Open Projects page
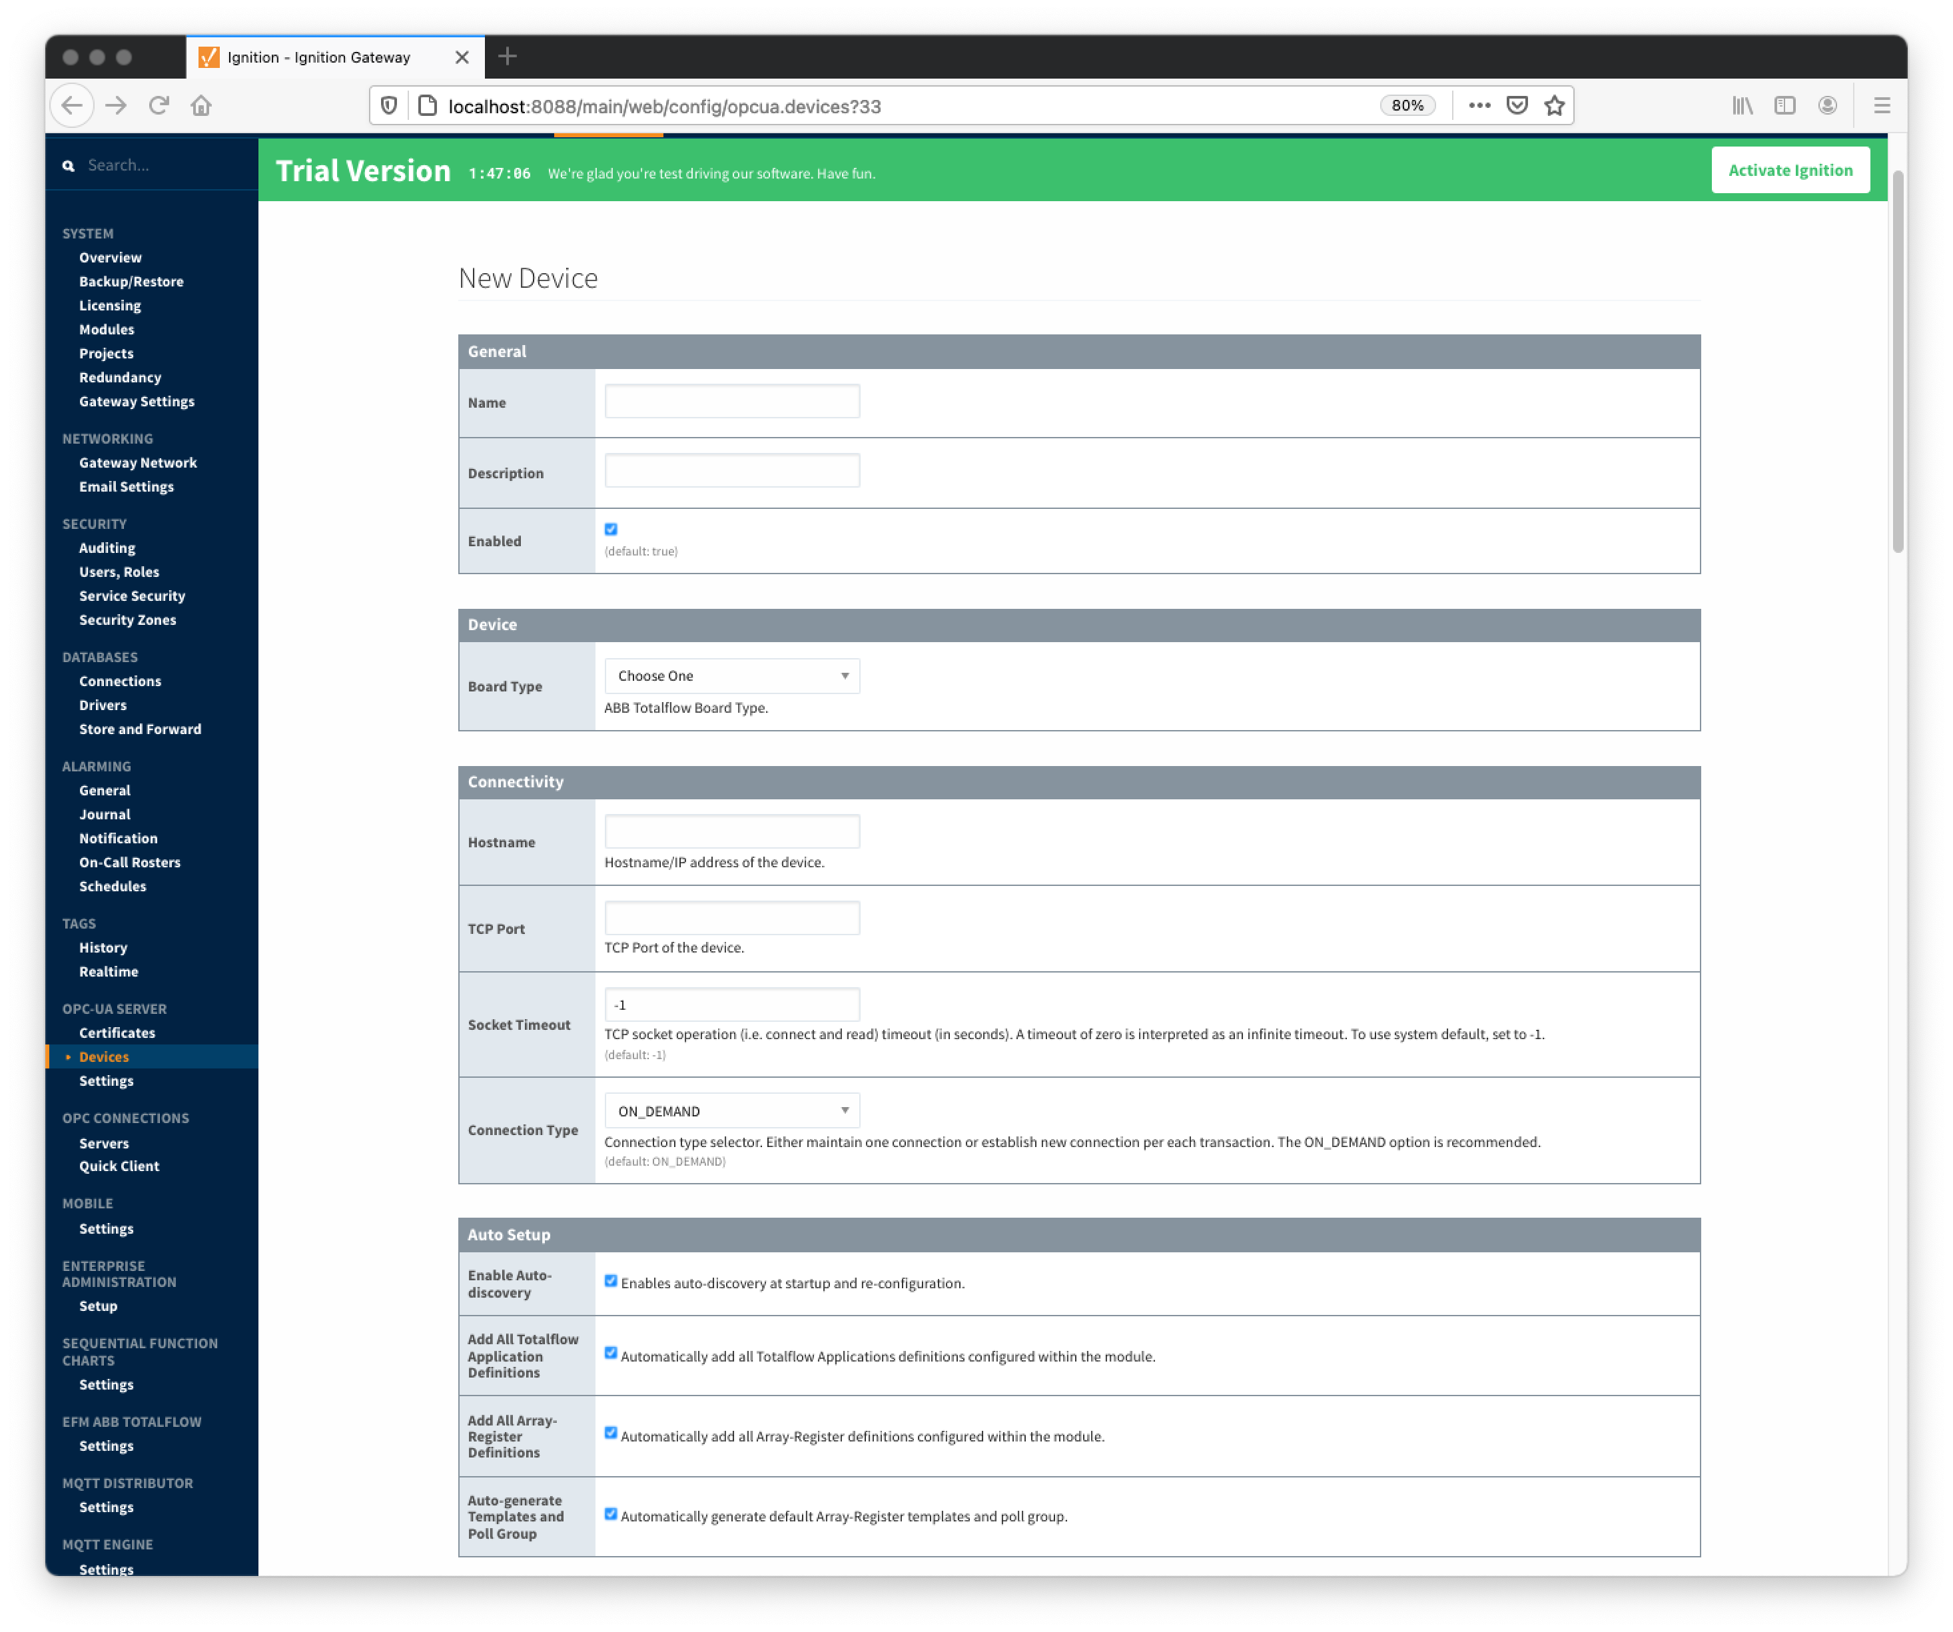The width and height of the screenshot is (1953, 1632). 106,353
